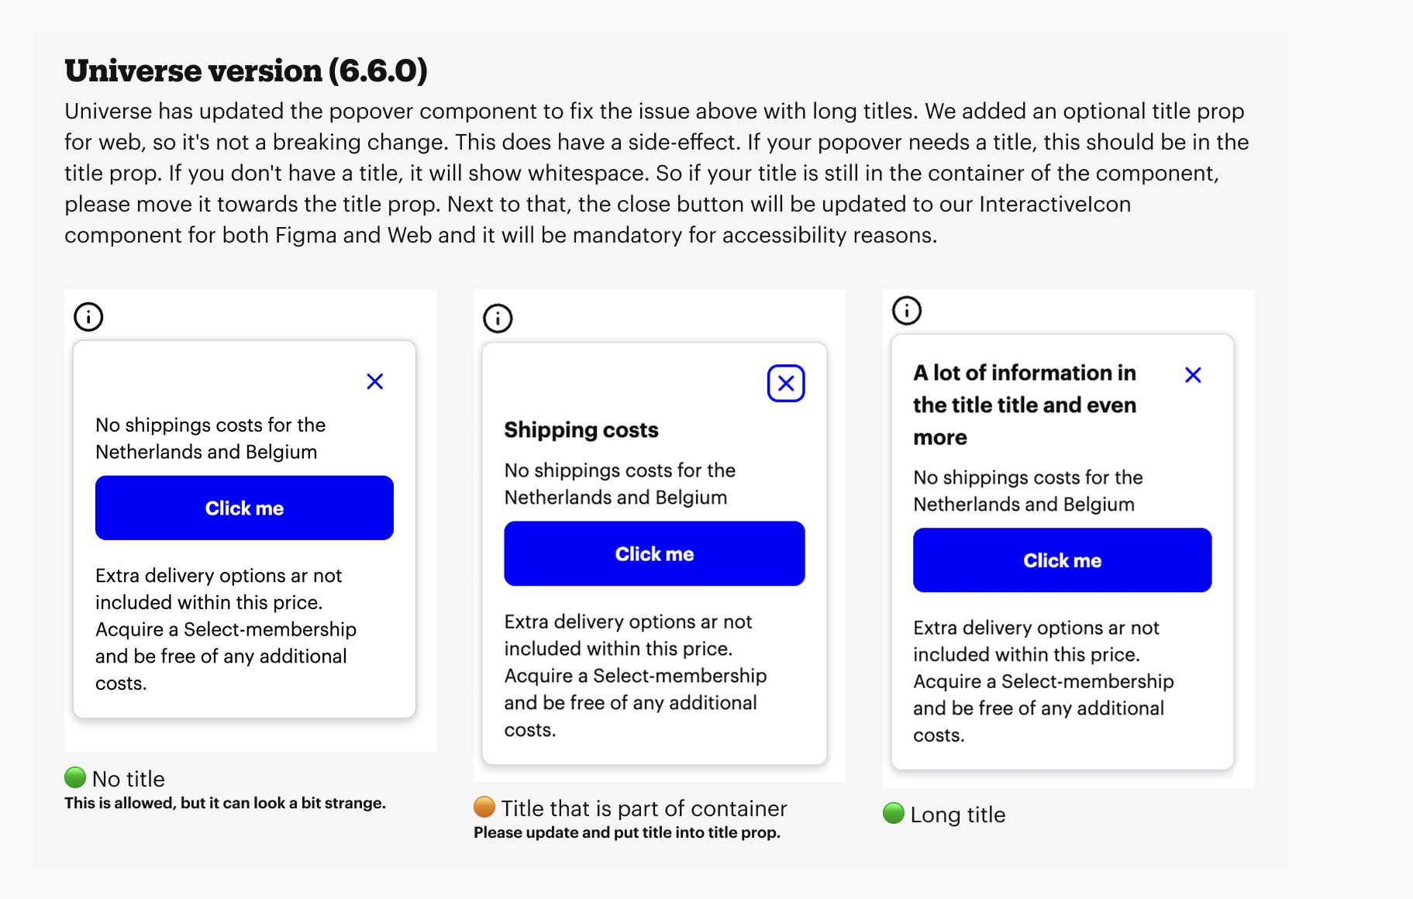Click the Shipping costs popover title

[x=581, y=430]
